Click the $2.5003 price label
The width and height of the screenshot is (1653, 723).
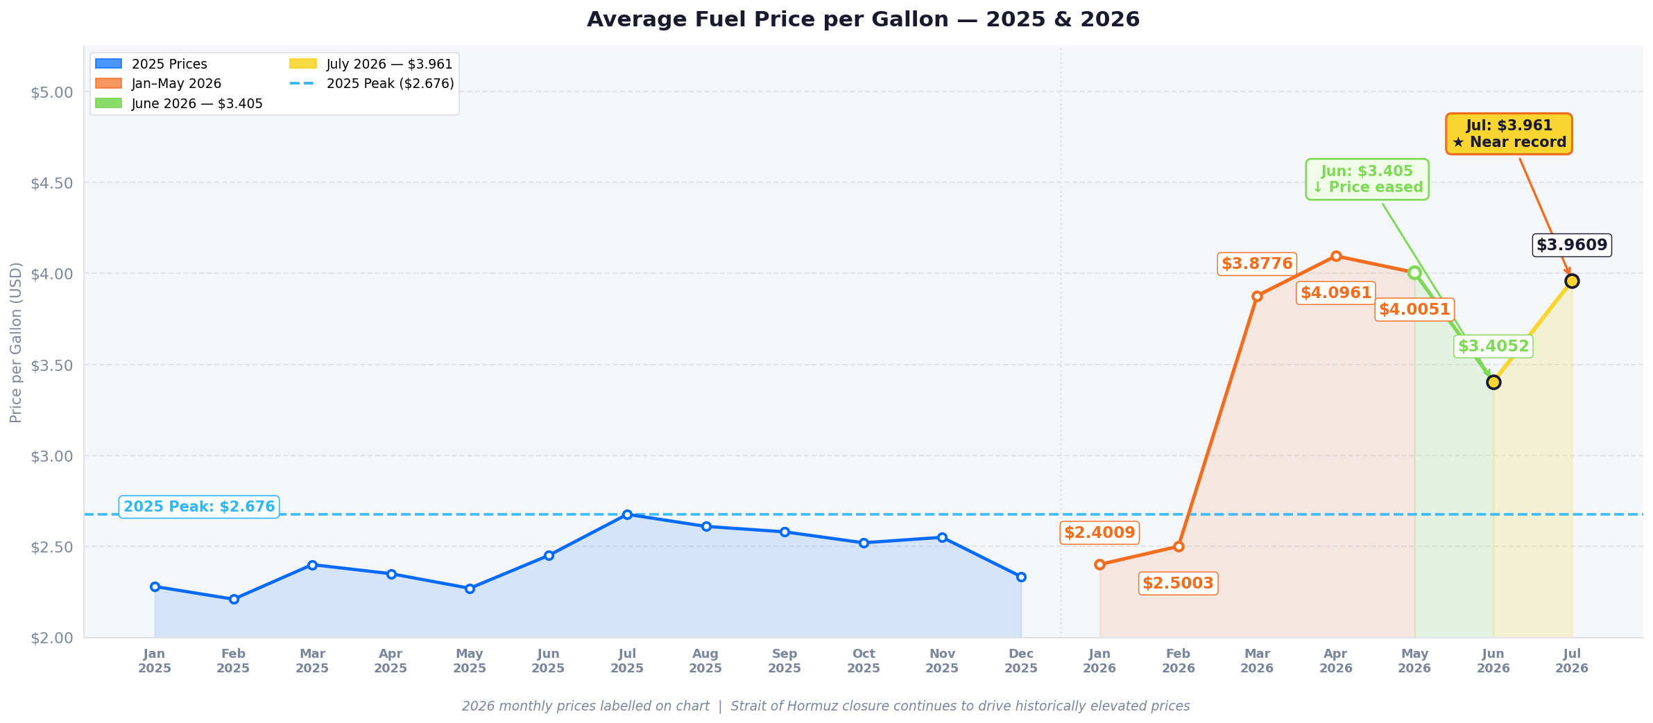click(x=1178, y=584)
